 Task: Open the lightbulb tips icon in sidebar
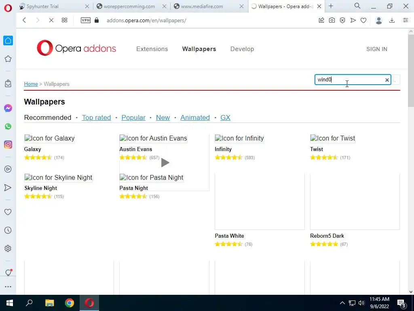[x=8, y=273]
